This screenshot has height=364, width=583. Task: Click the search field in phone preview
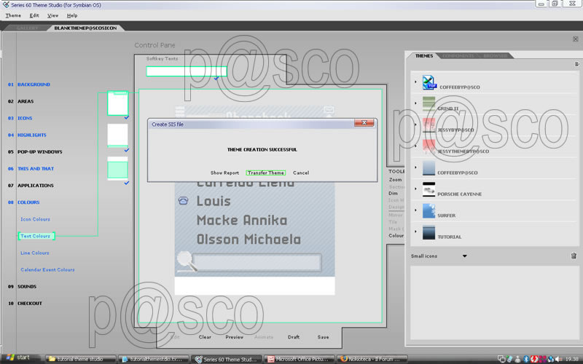257,262
